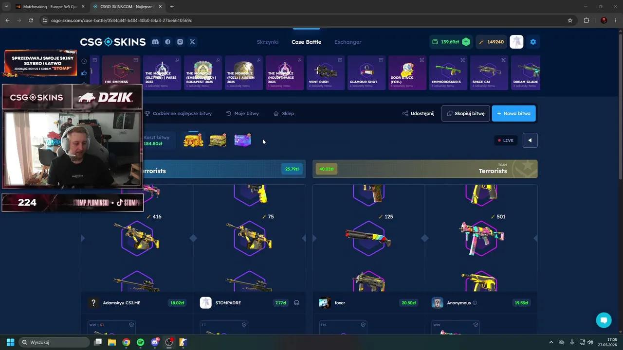The width and height of the screenshot is (623, 350).
Task: Open Discord from the taskbar
Action: click(155, 342)
